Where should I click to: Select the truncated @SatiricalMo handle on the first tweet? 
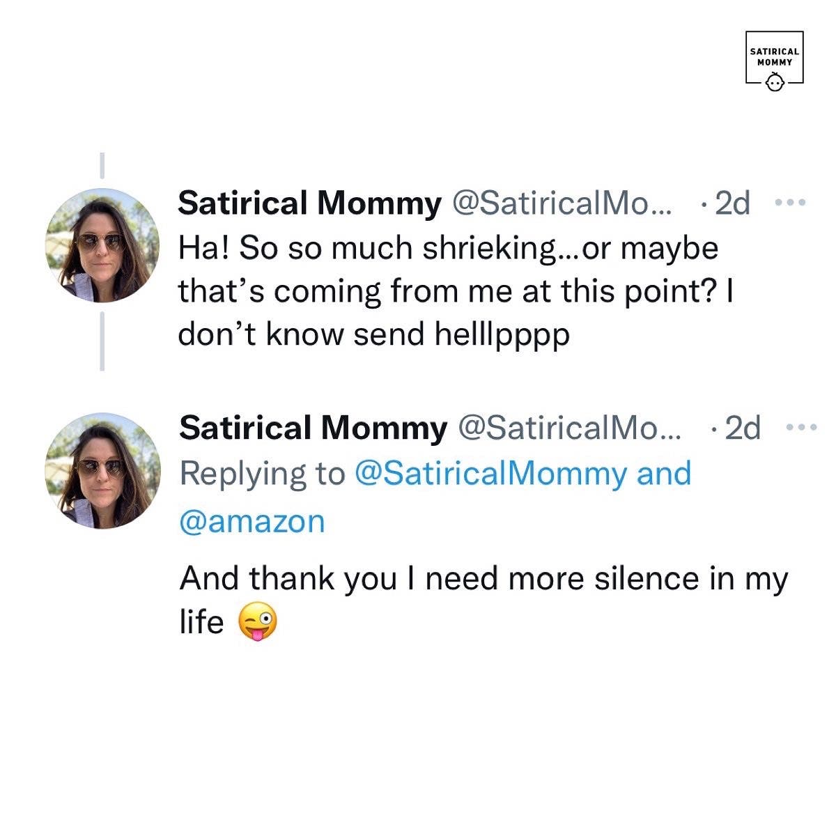click(563, 203)
